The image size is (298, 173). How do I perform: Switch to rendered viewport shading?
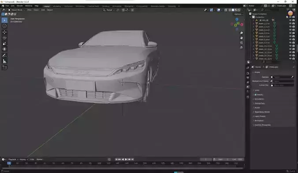click(239, 10)
